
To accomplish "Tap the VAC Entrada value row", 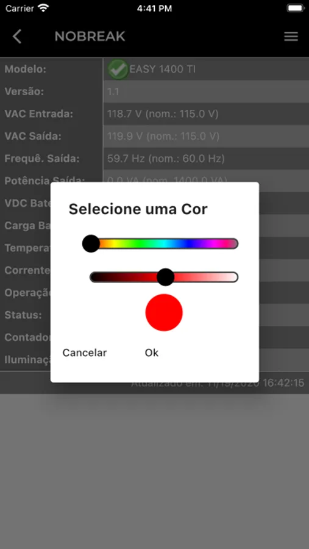I will (206, 114).
